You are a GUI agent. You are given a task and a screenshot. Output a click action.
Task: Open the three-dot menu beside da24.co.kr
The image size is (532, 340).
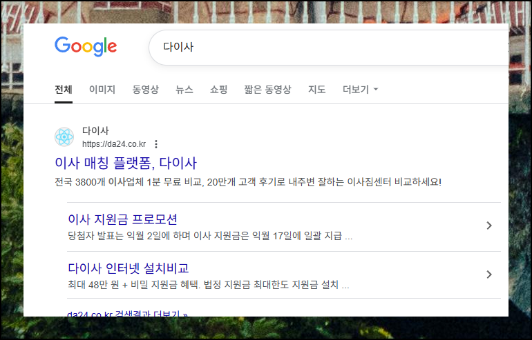(156, 144)
